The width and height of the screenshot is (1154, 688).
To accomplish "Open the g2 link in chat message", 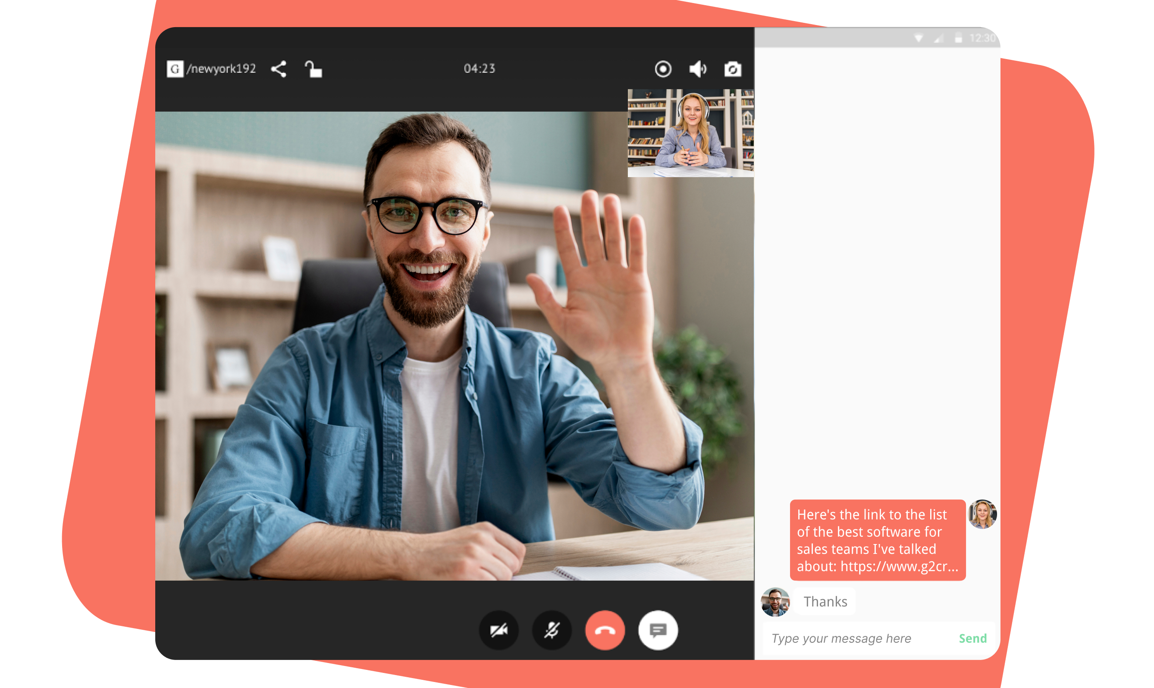I will pyautogui.click(x=899, y=566).
